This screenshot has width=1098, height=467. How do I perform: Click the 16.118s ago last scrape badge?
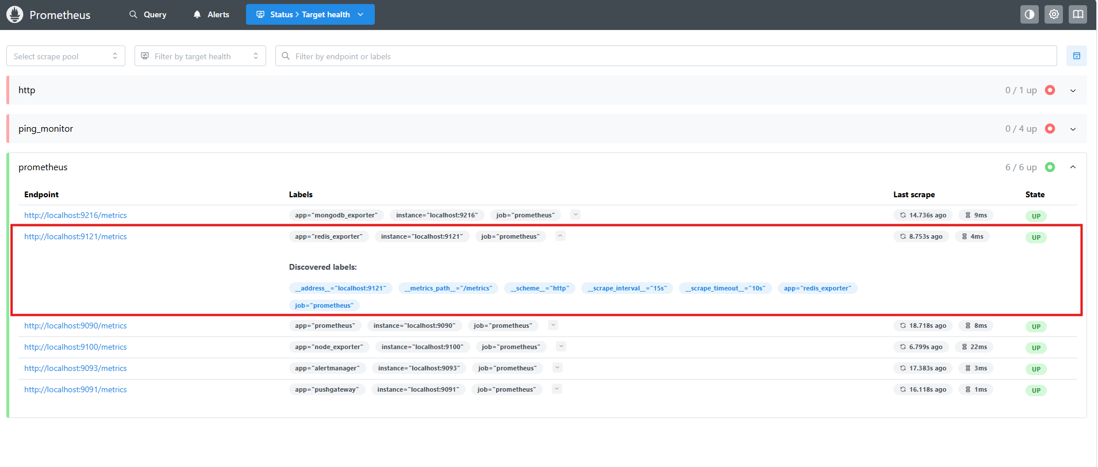pyautogui.click(x=923, y=389)
